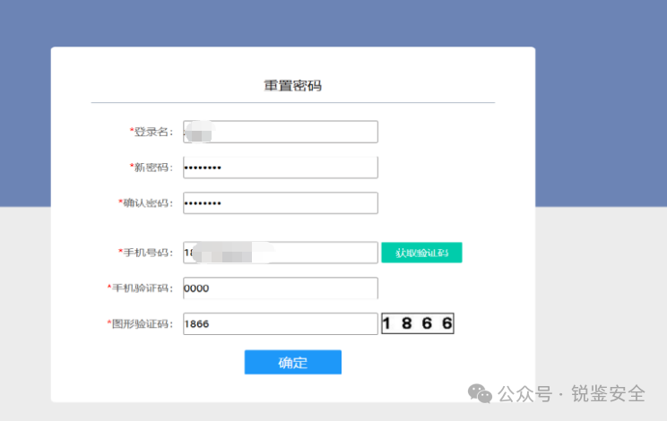The image size is (667, 421).
Task: Click the 确认密码 label text
Action: 148,203
